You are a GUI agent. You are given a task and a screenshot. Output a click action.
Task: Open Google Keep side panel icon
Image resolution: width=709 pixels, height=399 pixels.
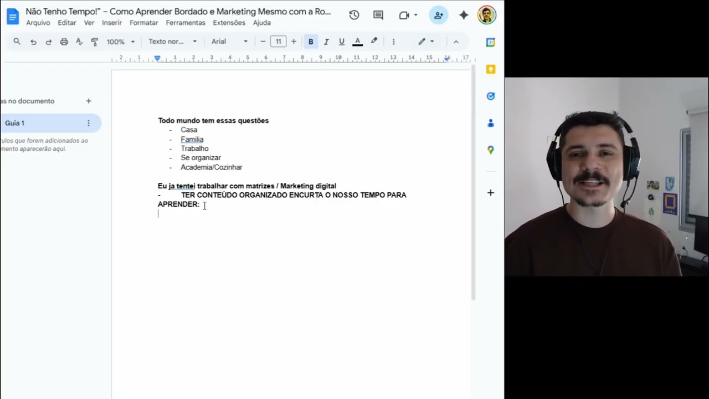point(490,69)
